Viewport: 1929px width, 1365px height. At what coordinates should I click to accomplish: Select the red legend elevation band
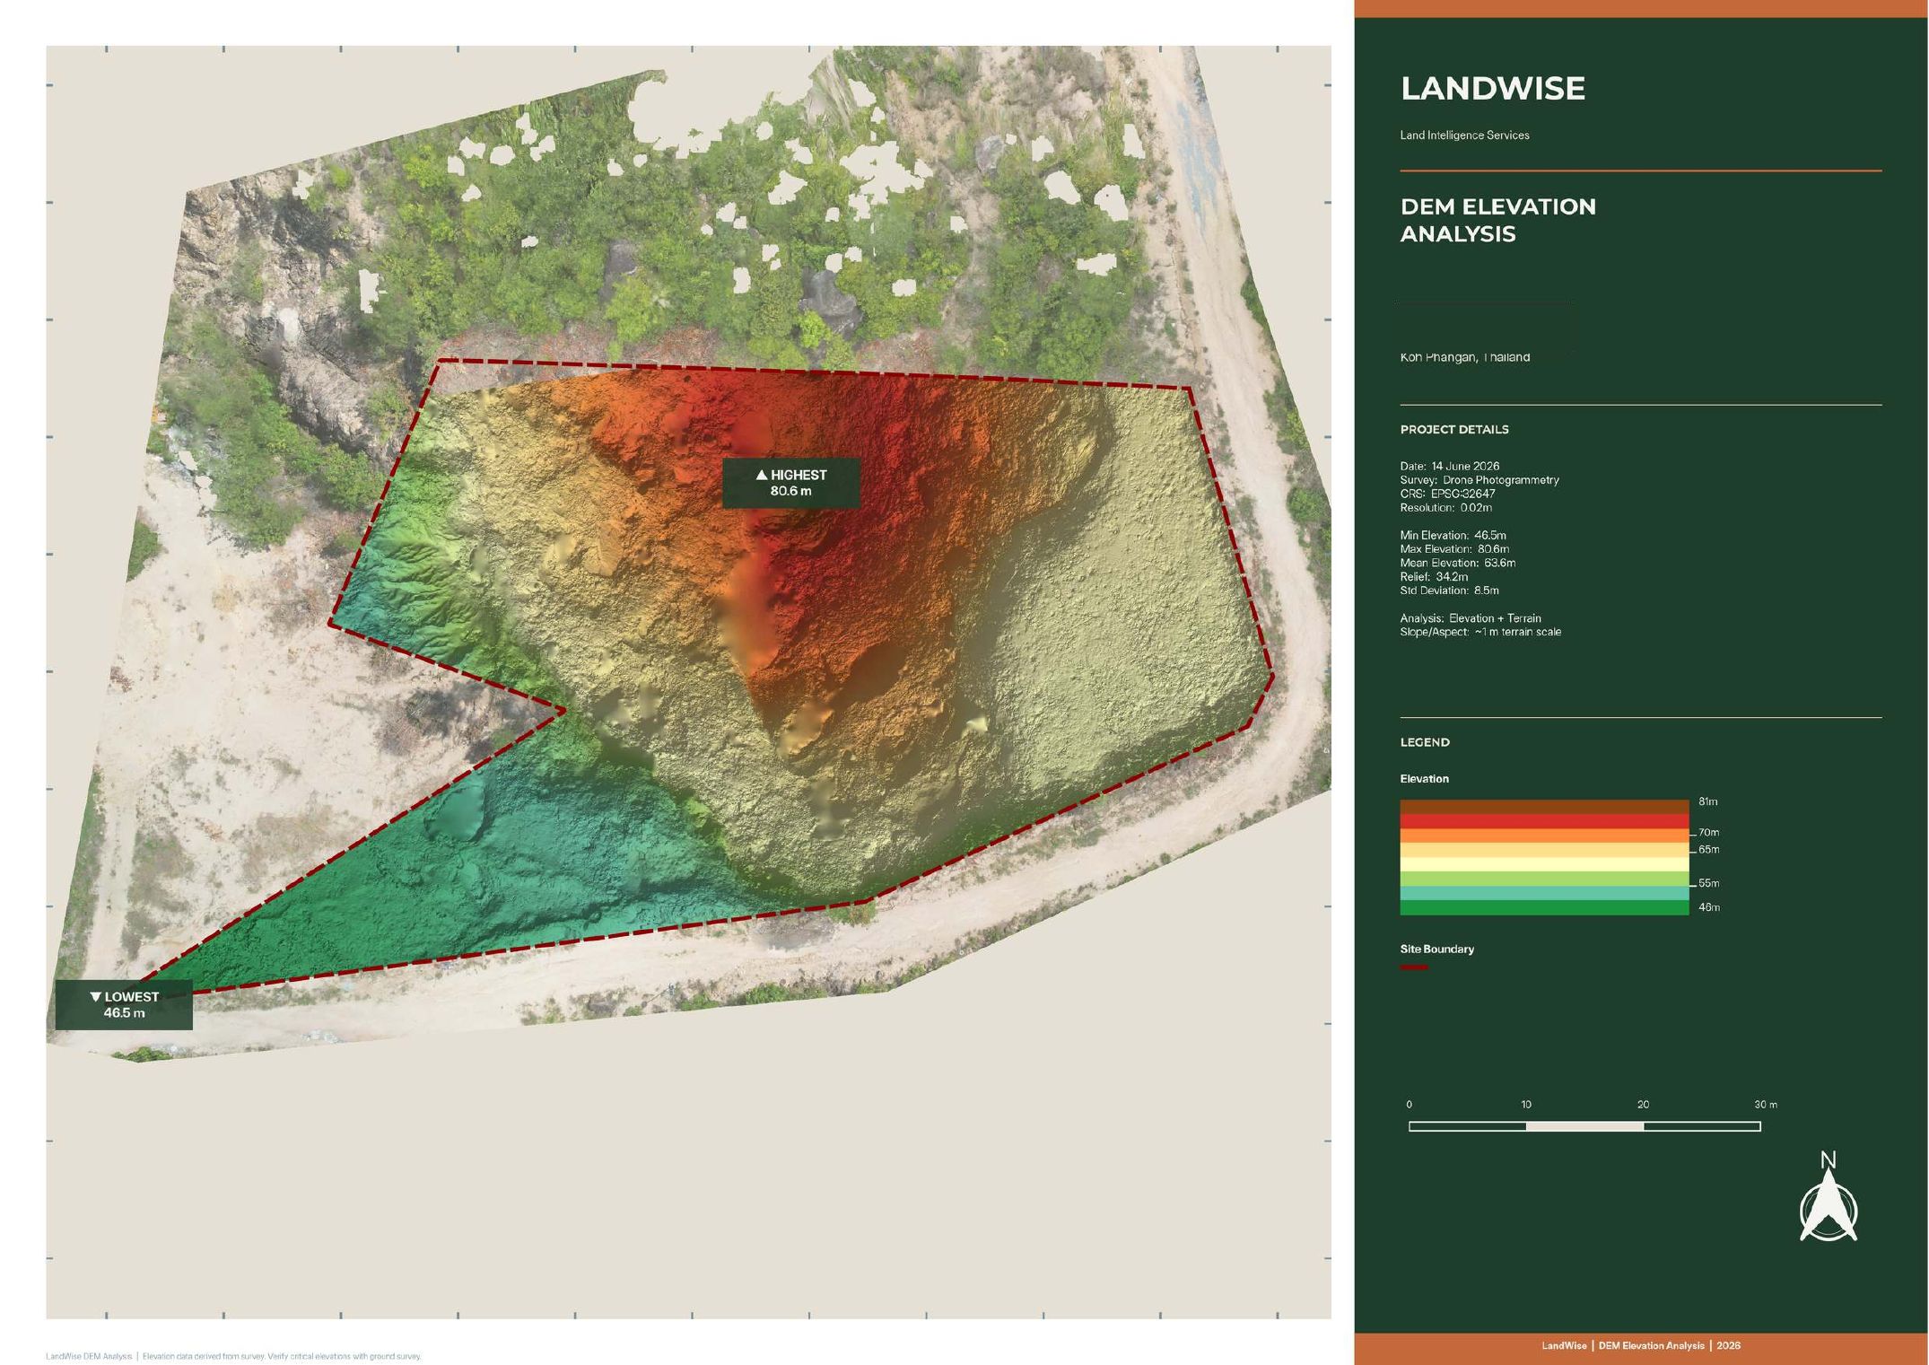coord(1544,821)
